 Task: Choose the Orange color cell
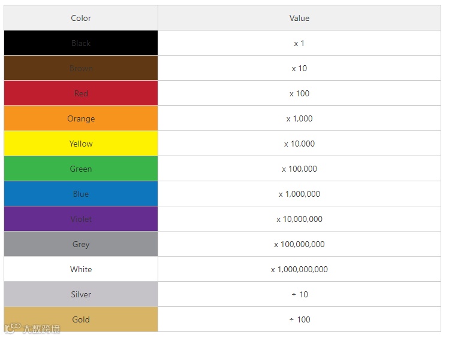(x=81, y=118)
